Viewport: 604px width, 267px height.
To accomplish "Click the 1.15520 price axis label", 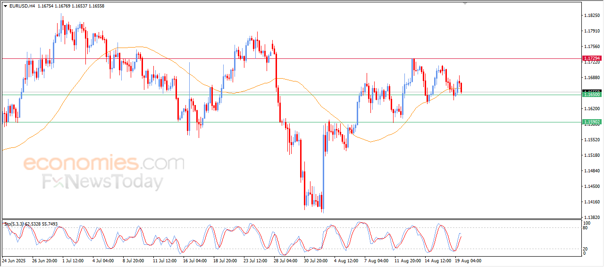I will pyautogui.click(x=592, y=140).
